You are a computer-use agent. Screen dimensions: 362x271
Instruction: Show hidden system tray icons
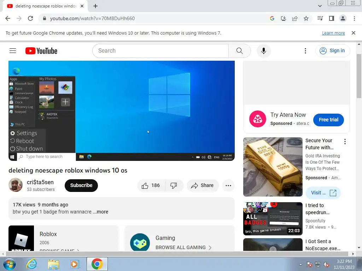click(300, 264)
